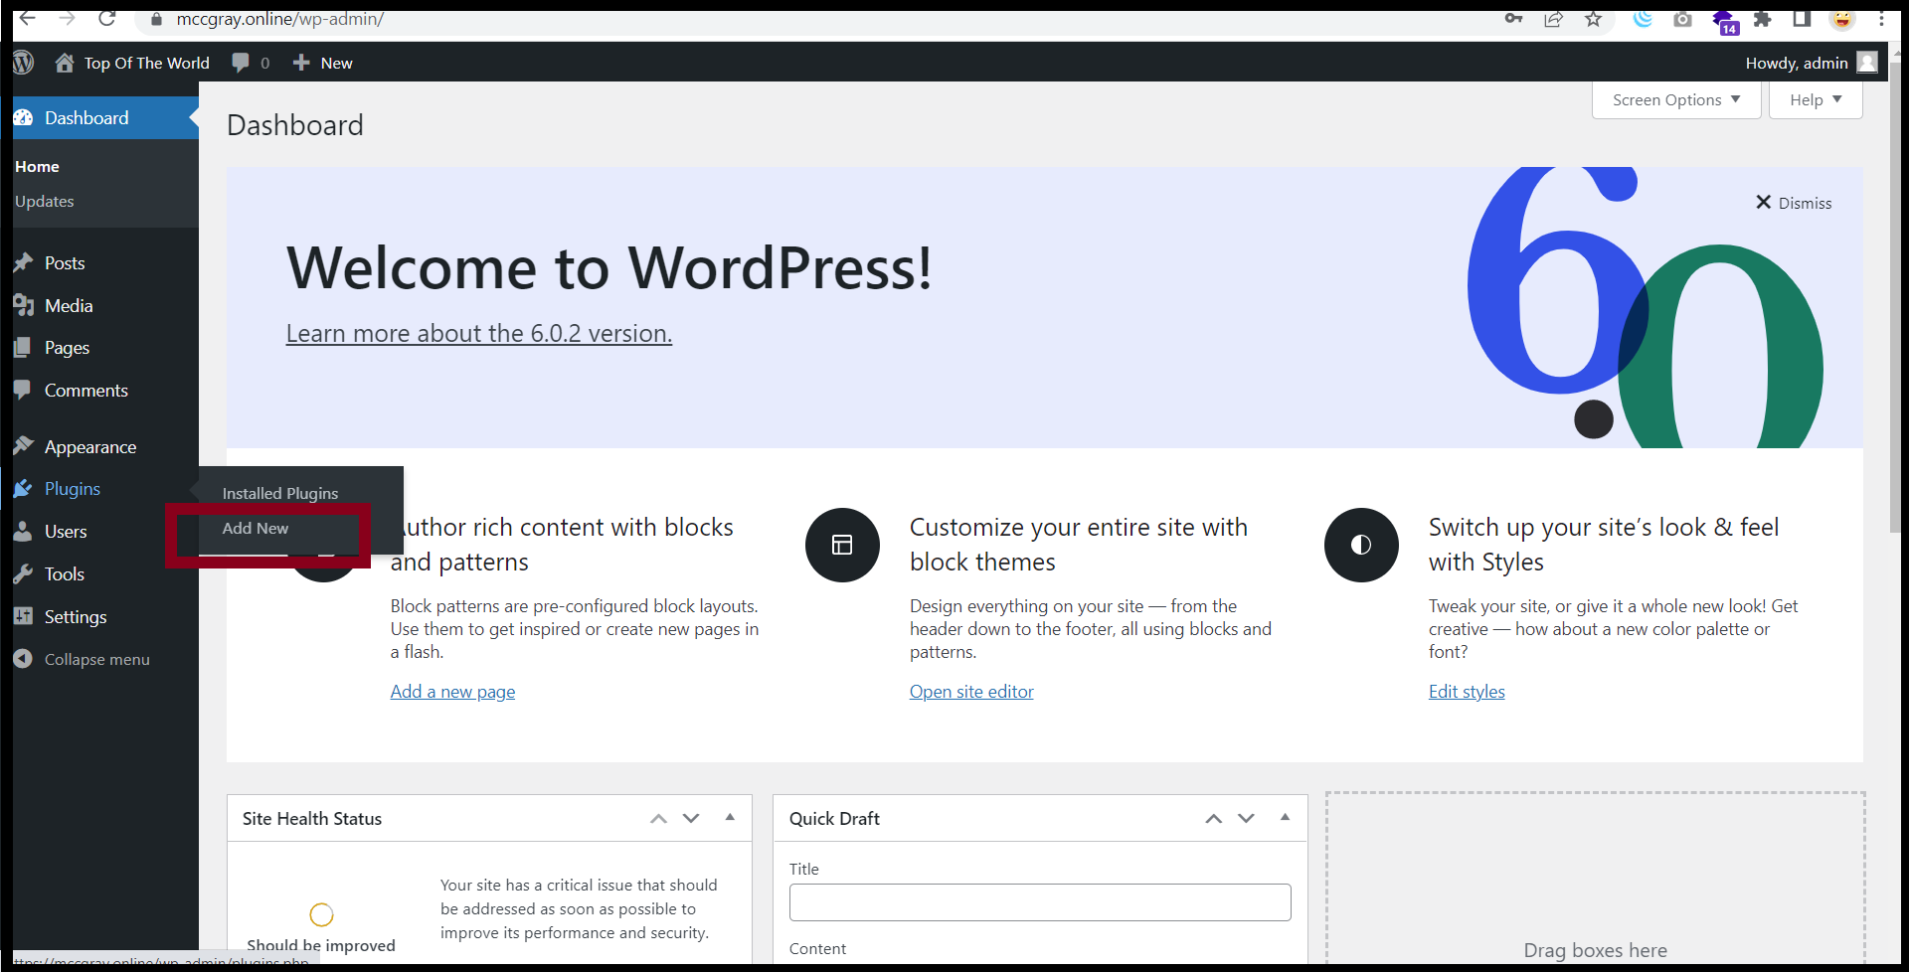
Task: Click the Tools wrench icon
Action: point(23,573)
